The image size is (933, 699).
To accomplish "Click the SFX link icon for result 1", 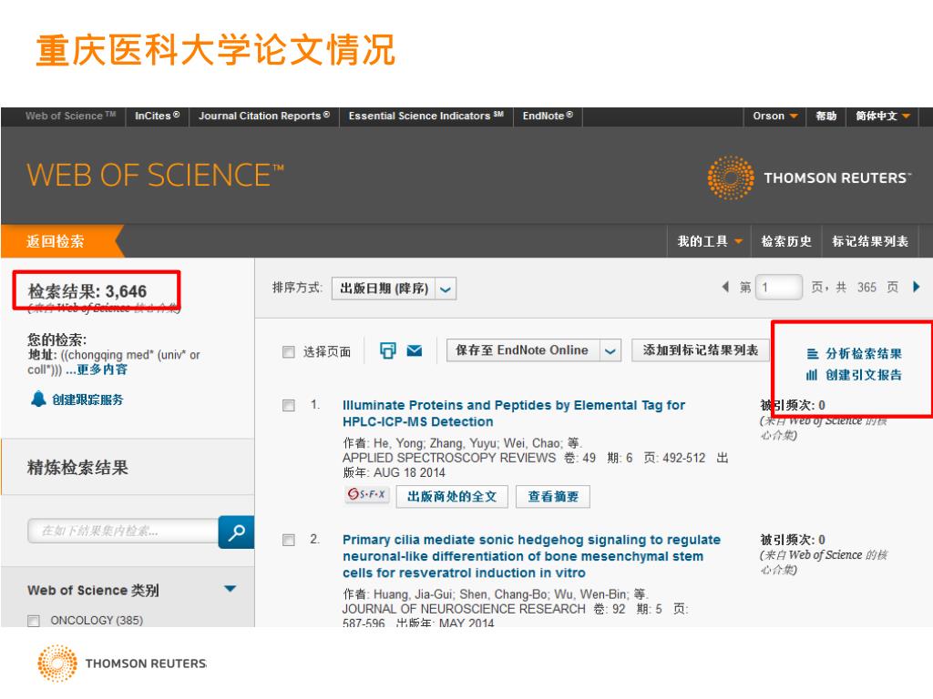I will (367, 494).
